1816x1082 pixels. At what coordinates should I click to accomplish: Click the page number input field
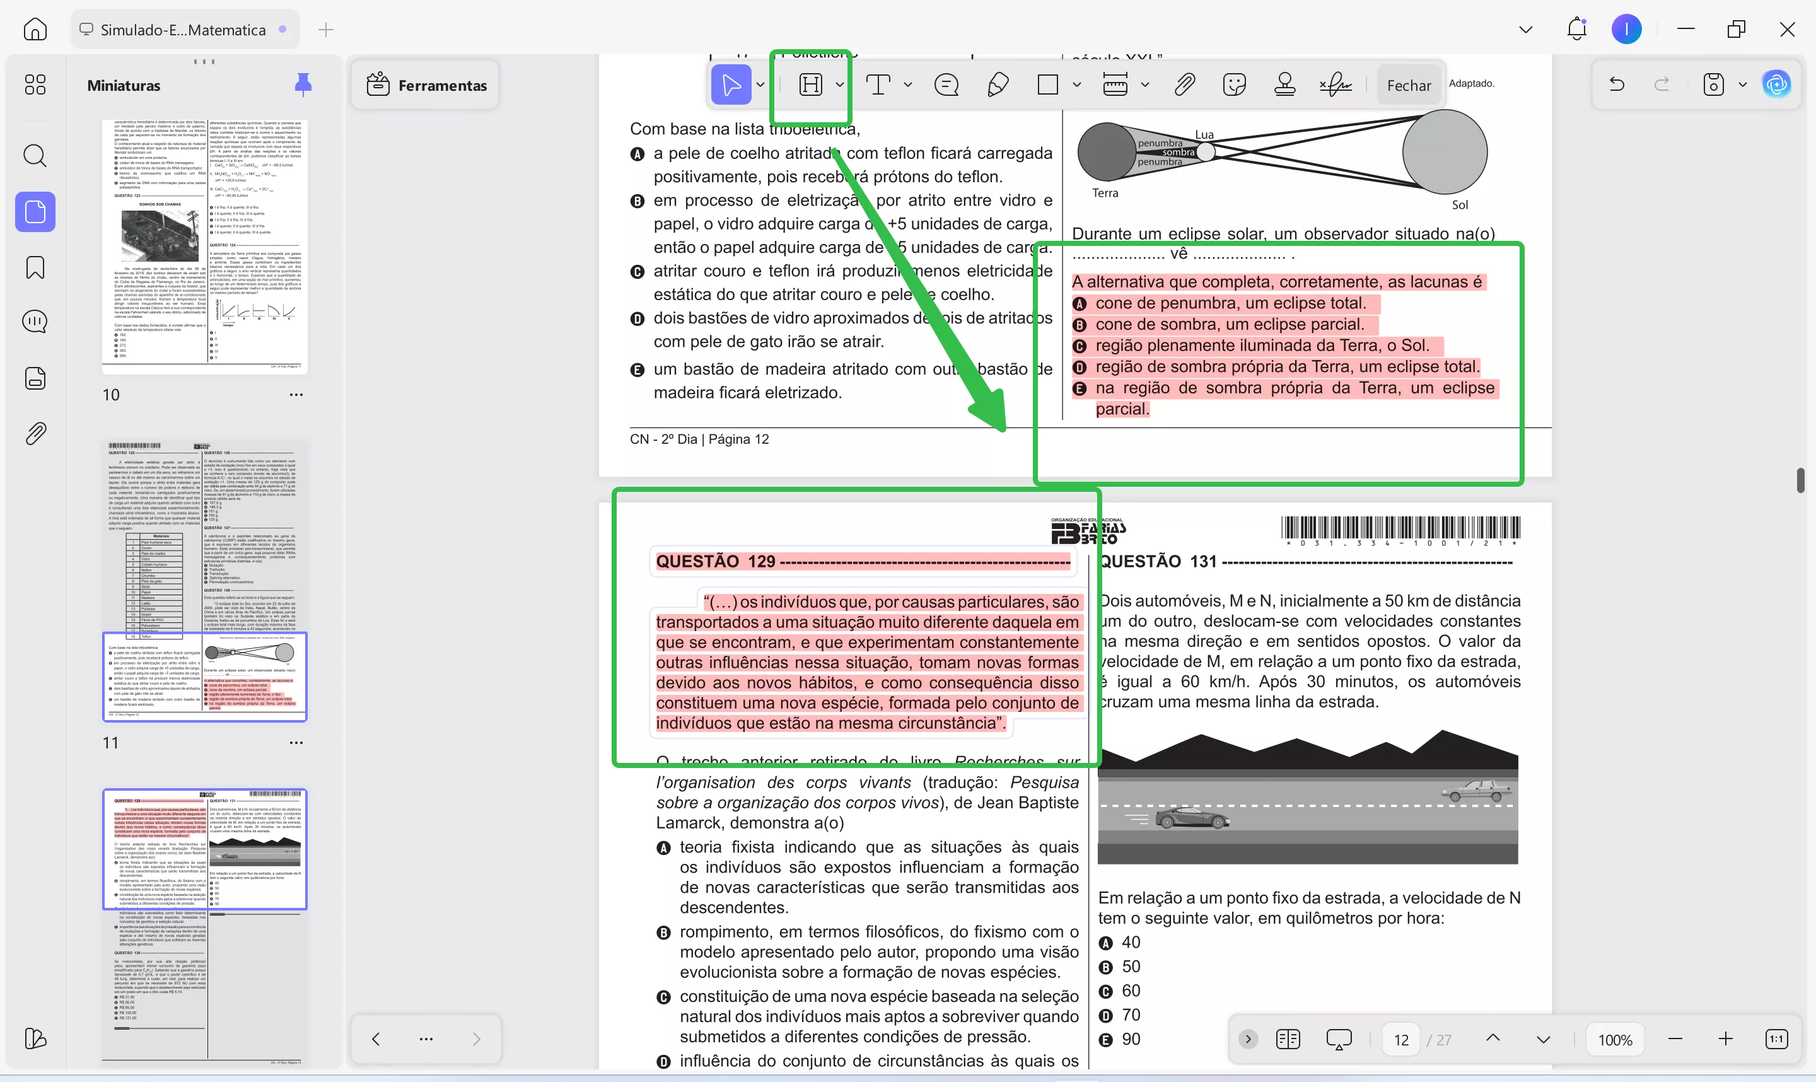coord(1401,1040)
